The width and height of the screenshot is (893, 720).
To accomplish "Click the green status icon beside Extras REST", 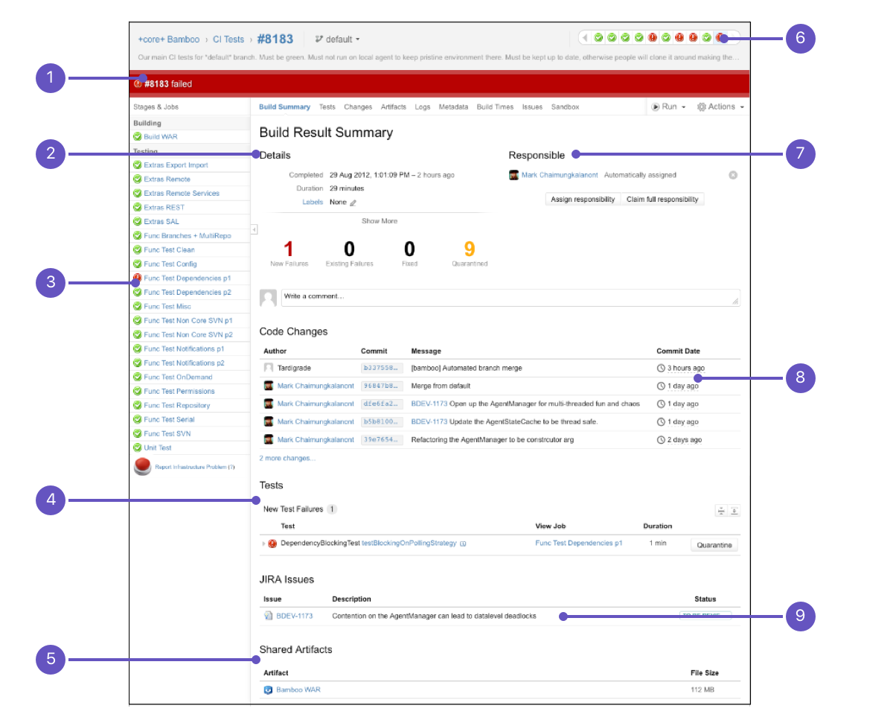I will (137, 208).
